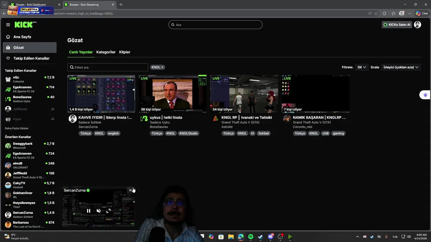Open theyelloweyes recommended channel
Image resolution: width=431 pixels, height=242 pixels.
tap(30, 205)
